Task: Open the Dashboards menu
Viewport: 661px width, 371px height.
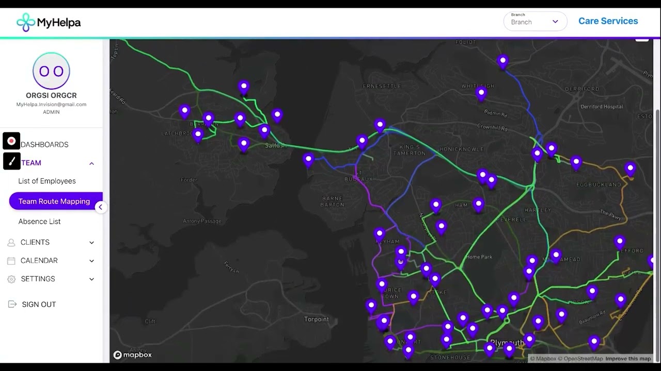Action: coord(44,144)
